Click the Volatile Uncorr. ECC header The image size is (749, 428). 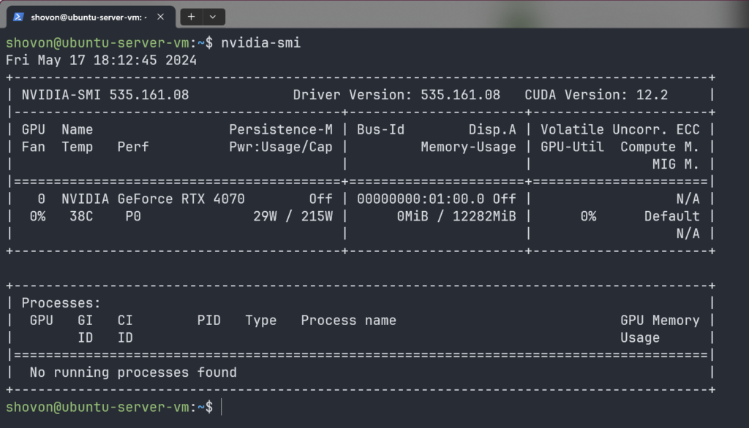pos(620,130)
